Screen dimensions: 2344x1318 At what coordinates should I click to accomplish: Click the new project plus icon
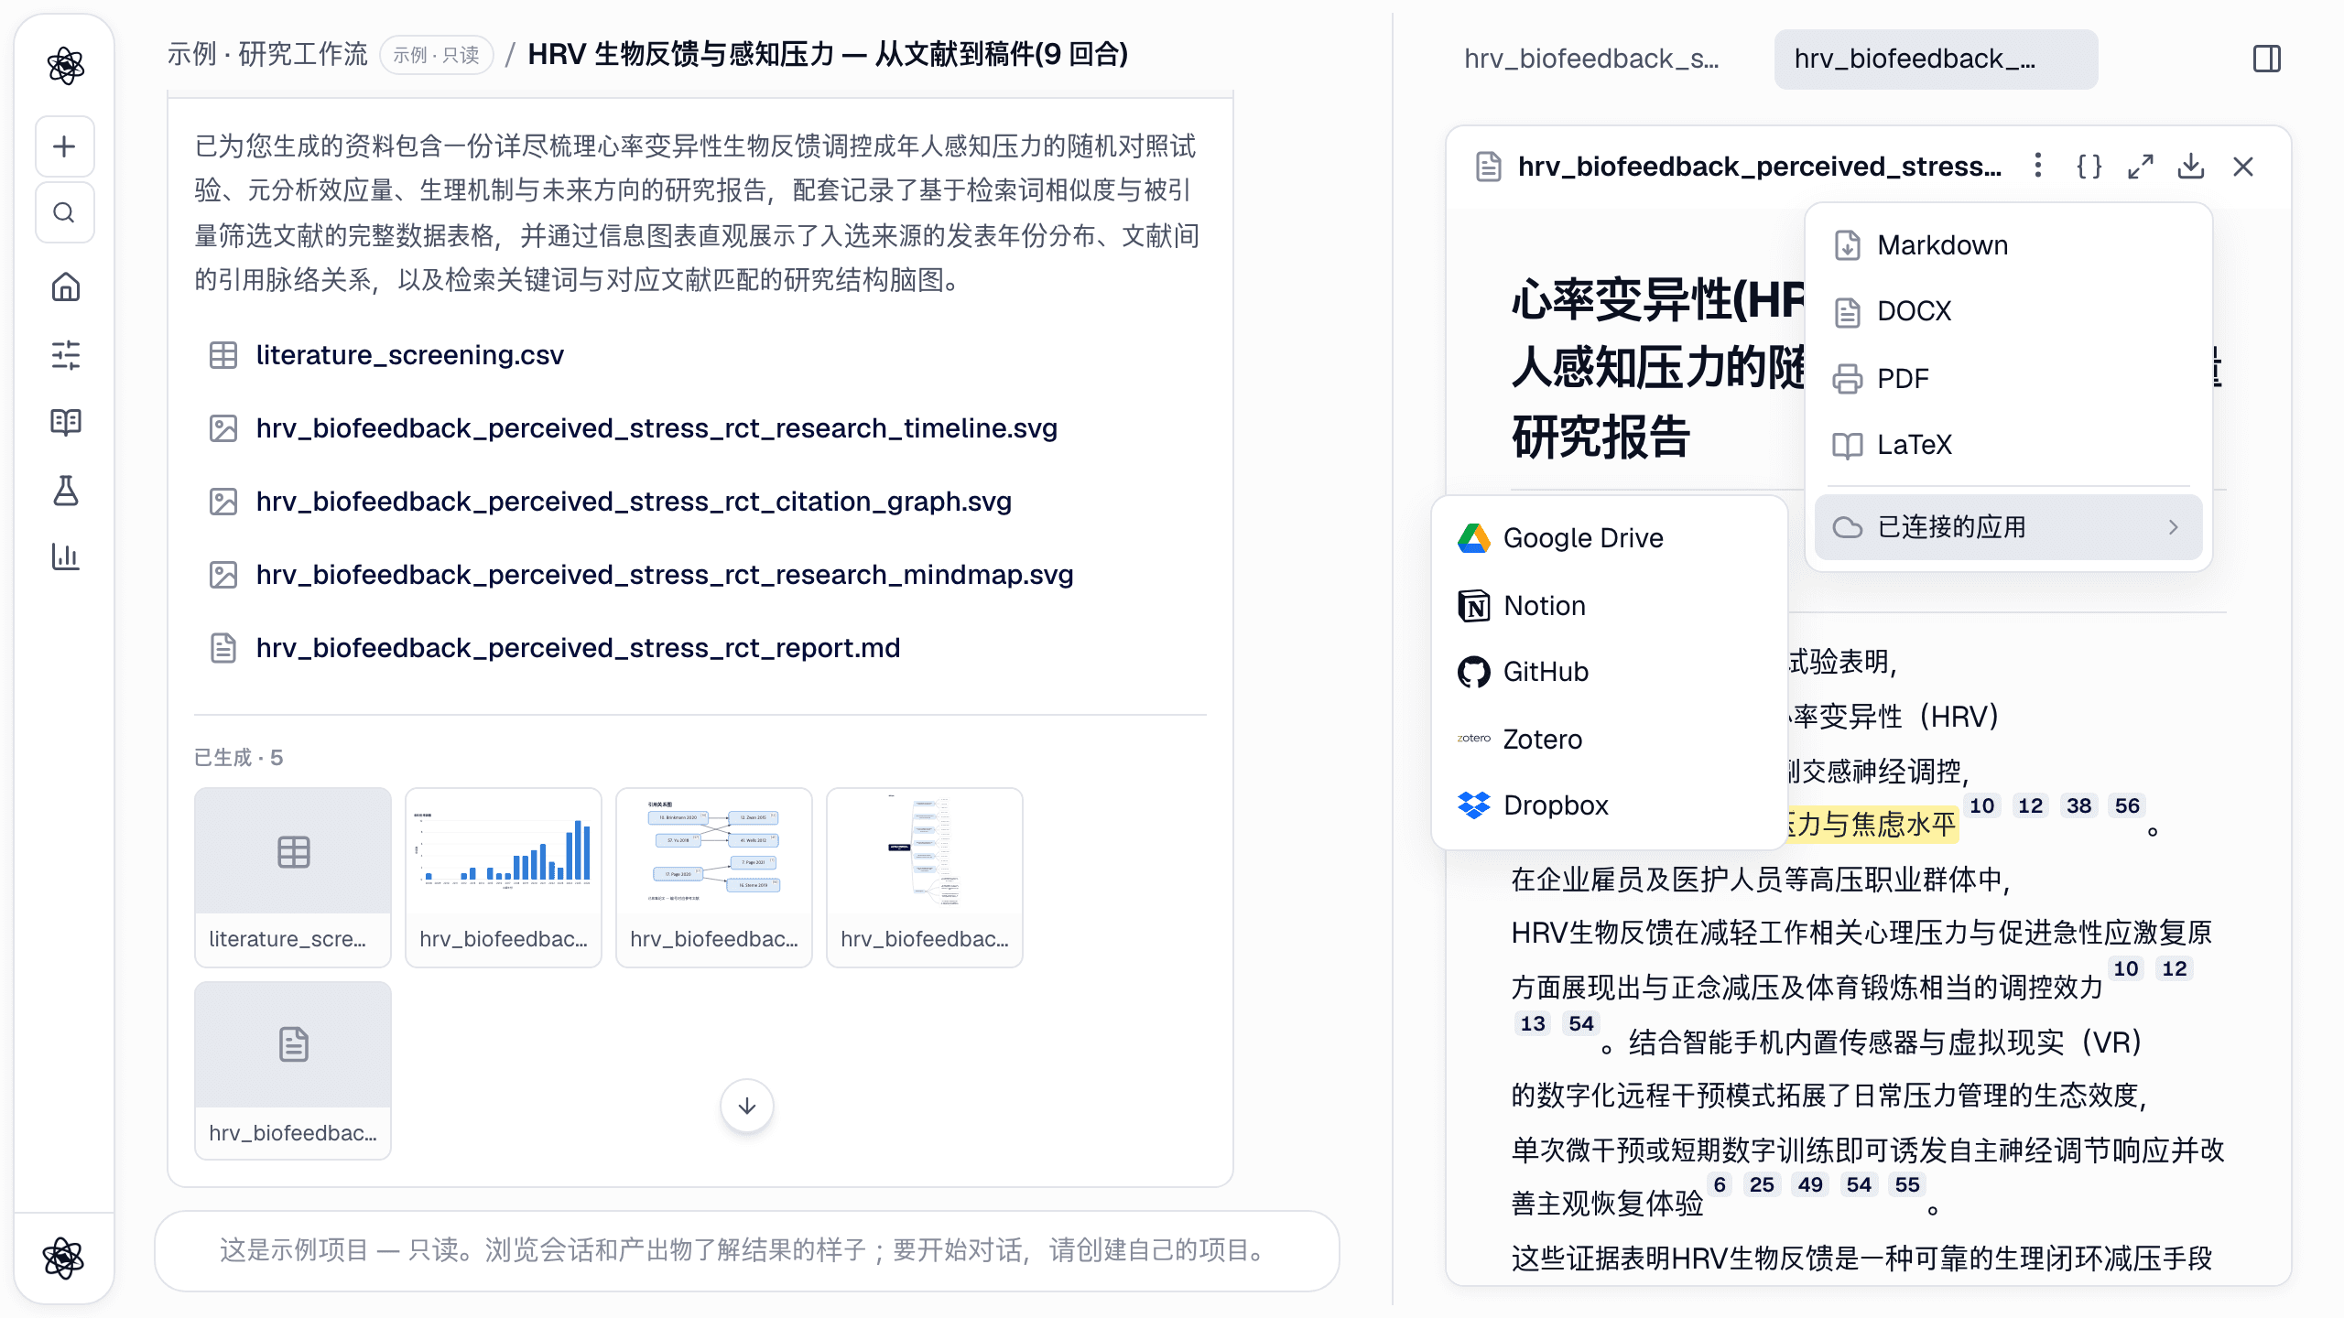pyautogui.click(x=64, y=146)
